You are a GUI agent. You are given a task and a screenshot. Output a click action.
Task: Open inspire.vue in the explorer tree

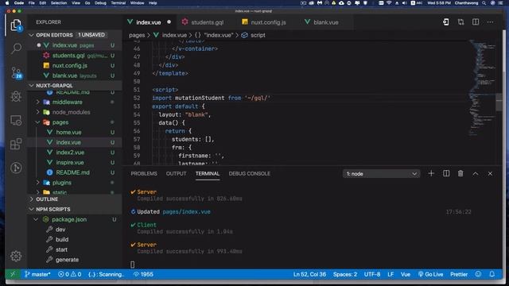click(x=70, y=162)
